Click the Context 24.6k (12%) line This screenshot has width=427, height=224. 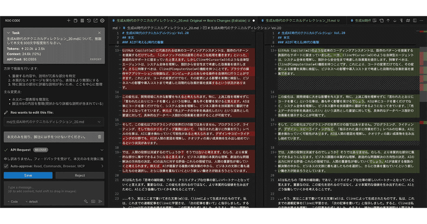[24, 54]
